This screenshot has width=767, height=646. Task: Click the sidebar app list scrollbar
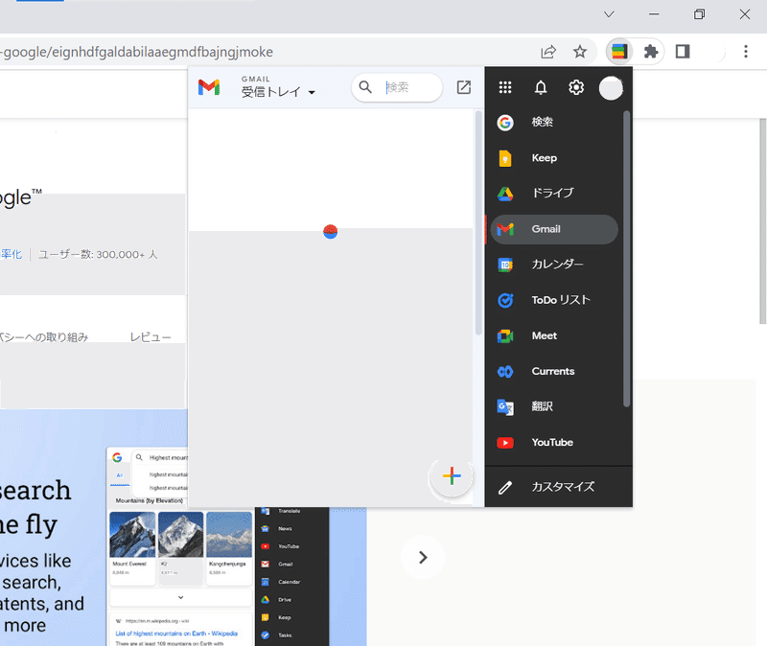(626, 259)
